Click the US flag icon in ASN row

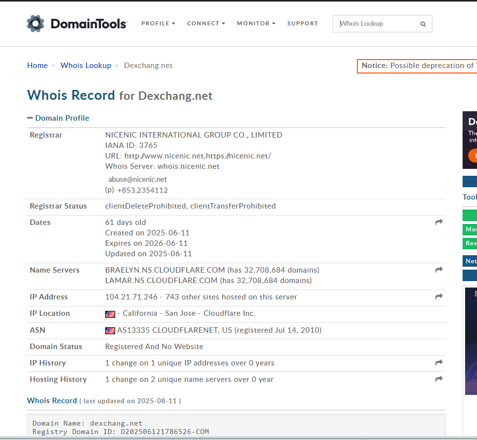(110, 330)
